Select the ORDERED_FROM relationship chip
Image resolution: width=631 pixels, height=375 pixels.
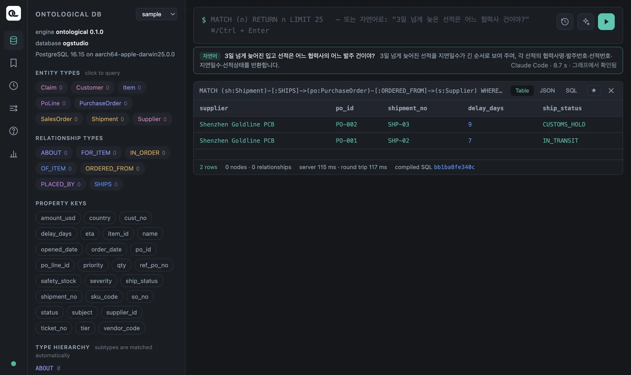tap(112, 169)
